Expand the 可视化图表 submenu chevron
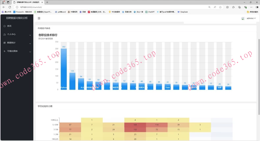The height and width of the screenshot is (141, 260). tap(30, 52)
